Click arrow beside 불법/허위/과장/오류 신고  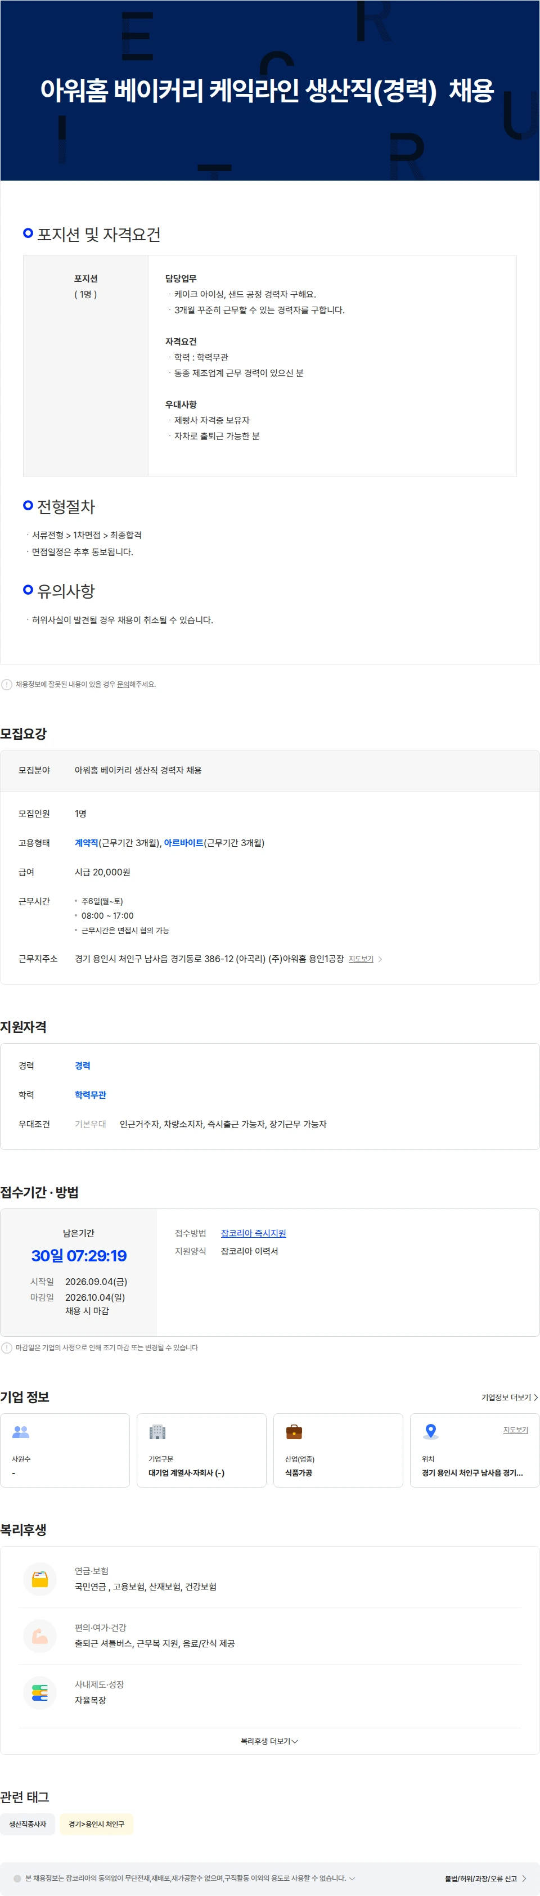pos(524,1879)
